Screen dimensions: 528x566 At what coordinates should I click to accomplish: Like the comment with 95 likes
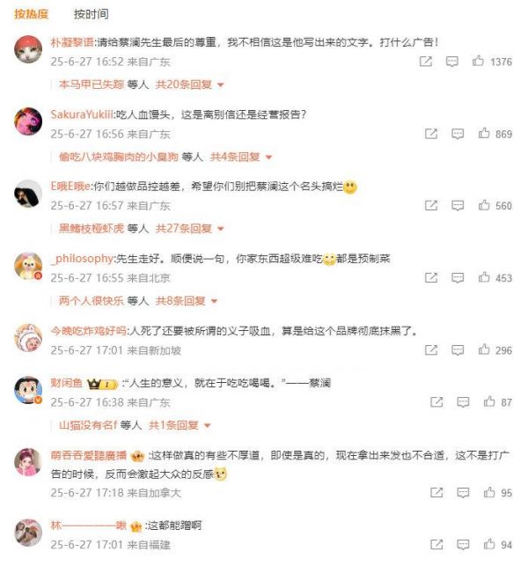click(489, 492)
